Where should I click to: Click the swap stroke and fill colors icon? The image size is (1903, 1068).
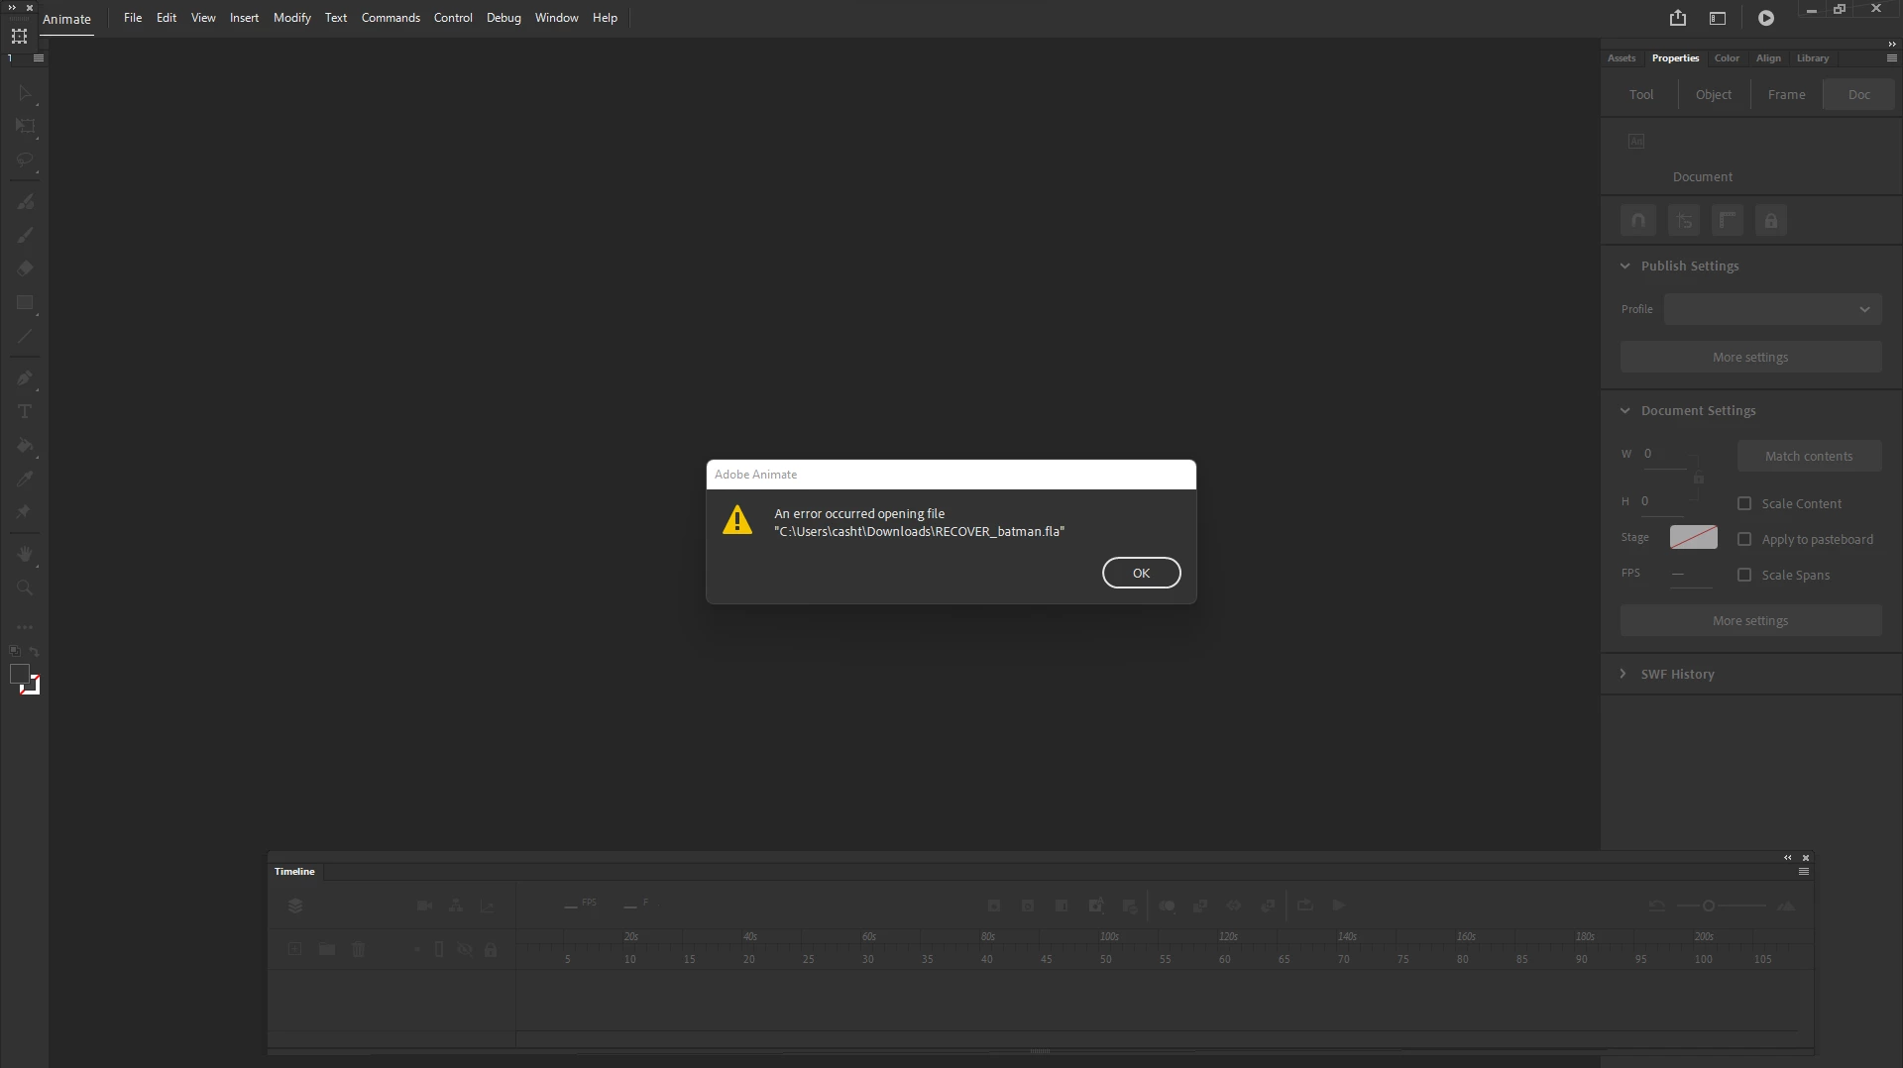click(34, 651)
